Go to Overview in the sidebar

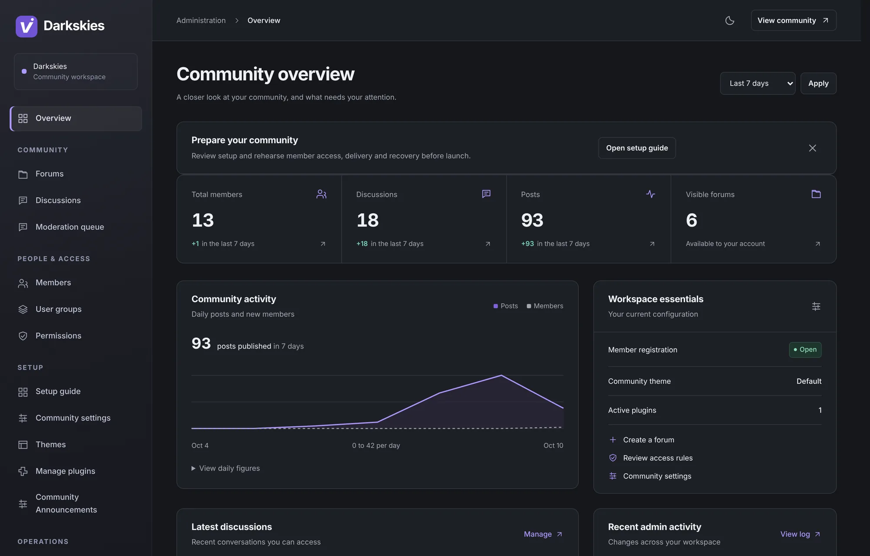[x=76, y=118]
